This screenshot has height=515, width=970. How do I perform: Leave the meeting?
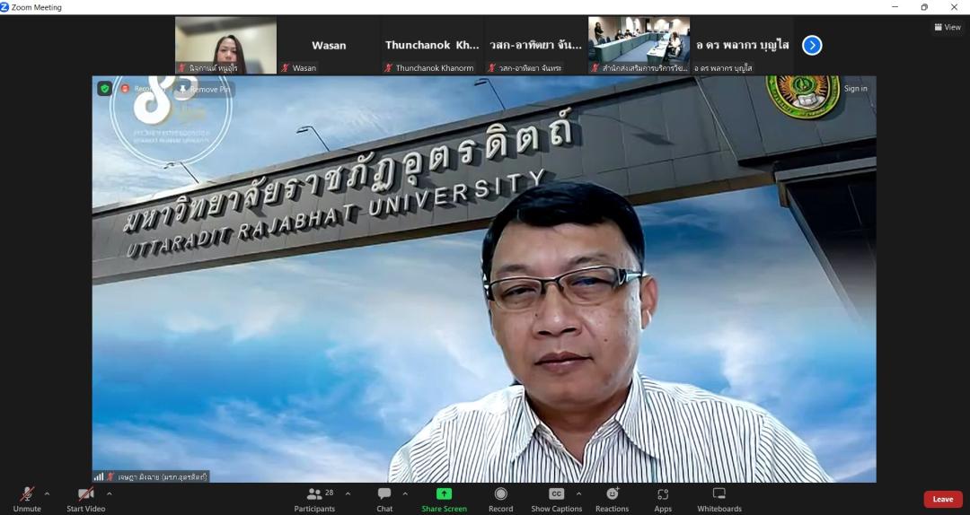tap(942, 499)
